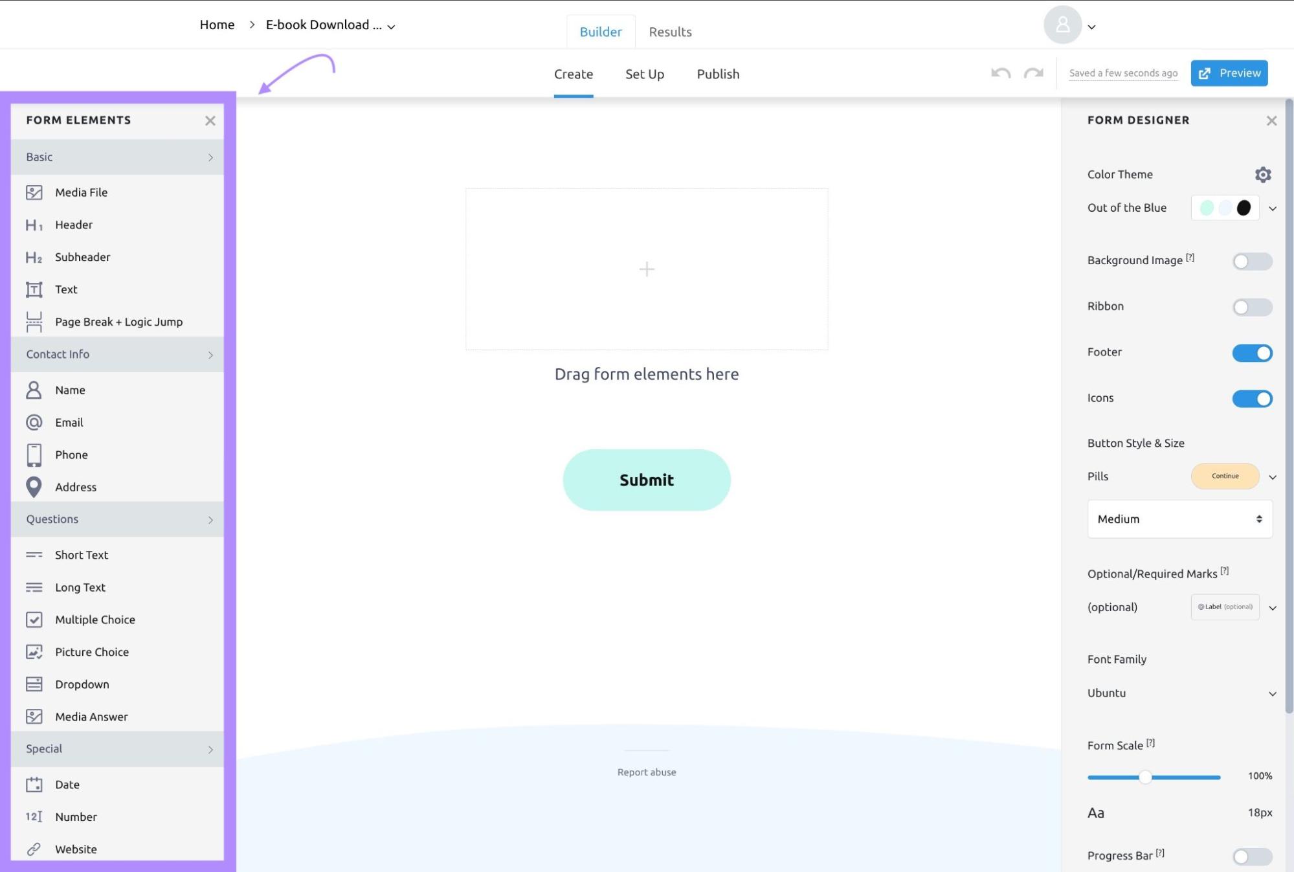
Task: Open the Out of the Blue theme dropdown
Action: [1273, 208]
